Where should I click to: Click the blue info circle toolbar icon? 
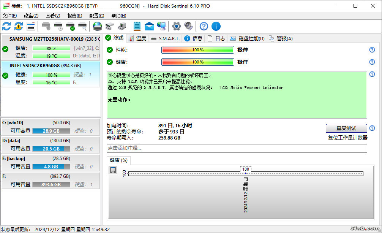pos(216,26)
